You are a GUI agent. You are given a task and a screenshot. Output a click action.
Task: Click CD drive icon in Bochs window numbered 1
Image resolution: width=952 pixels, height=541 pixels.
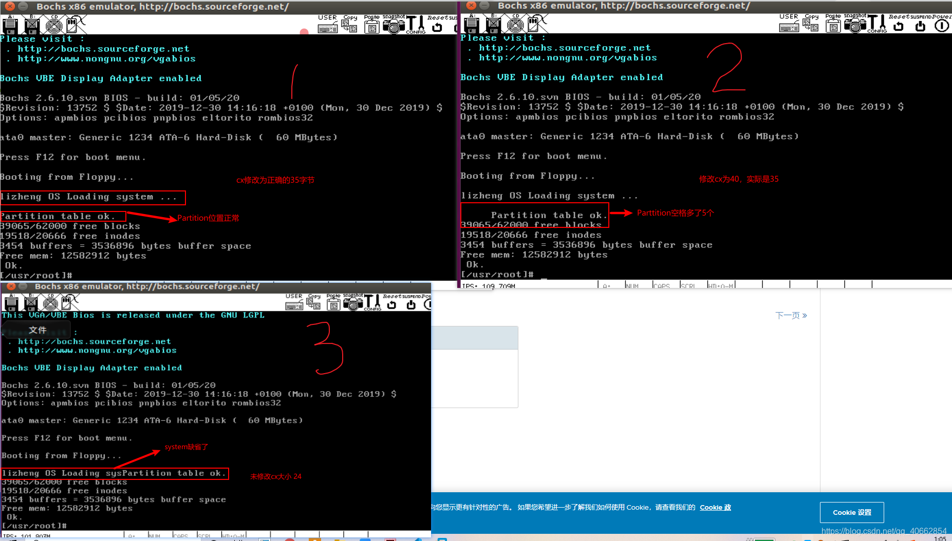click(x=54, y=25)
